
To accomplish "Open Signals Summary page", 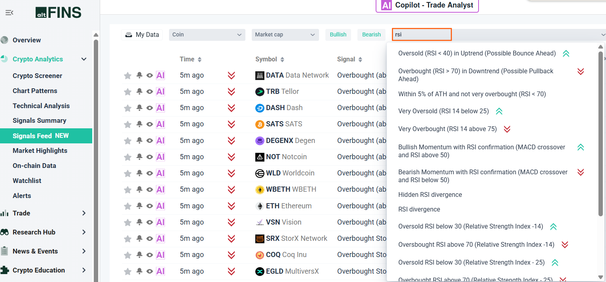I will (x=40, y=120).
